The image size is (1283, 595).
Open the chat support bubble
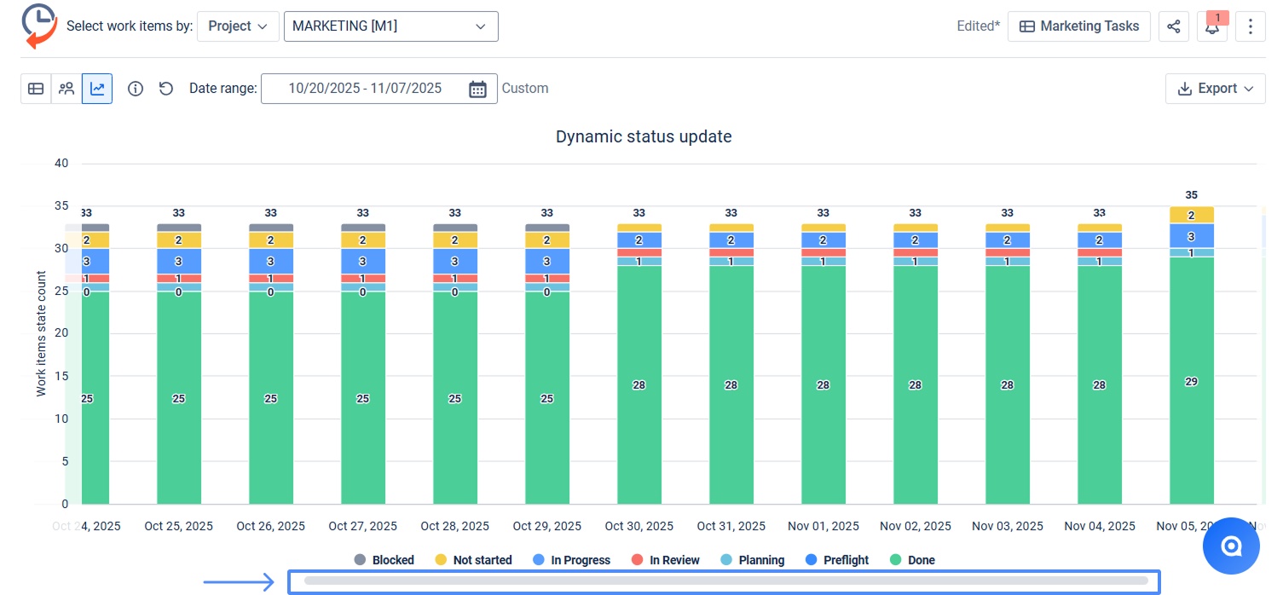pos(1230,546)
